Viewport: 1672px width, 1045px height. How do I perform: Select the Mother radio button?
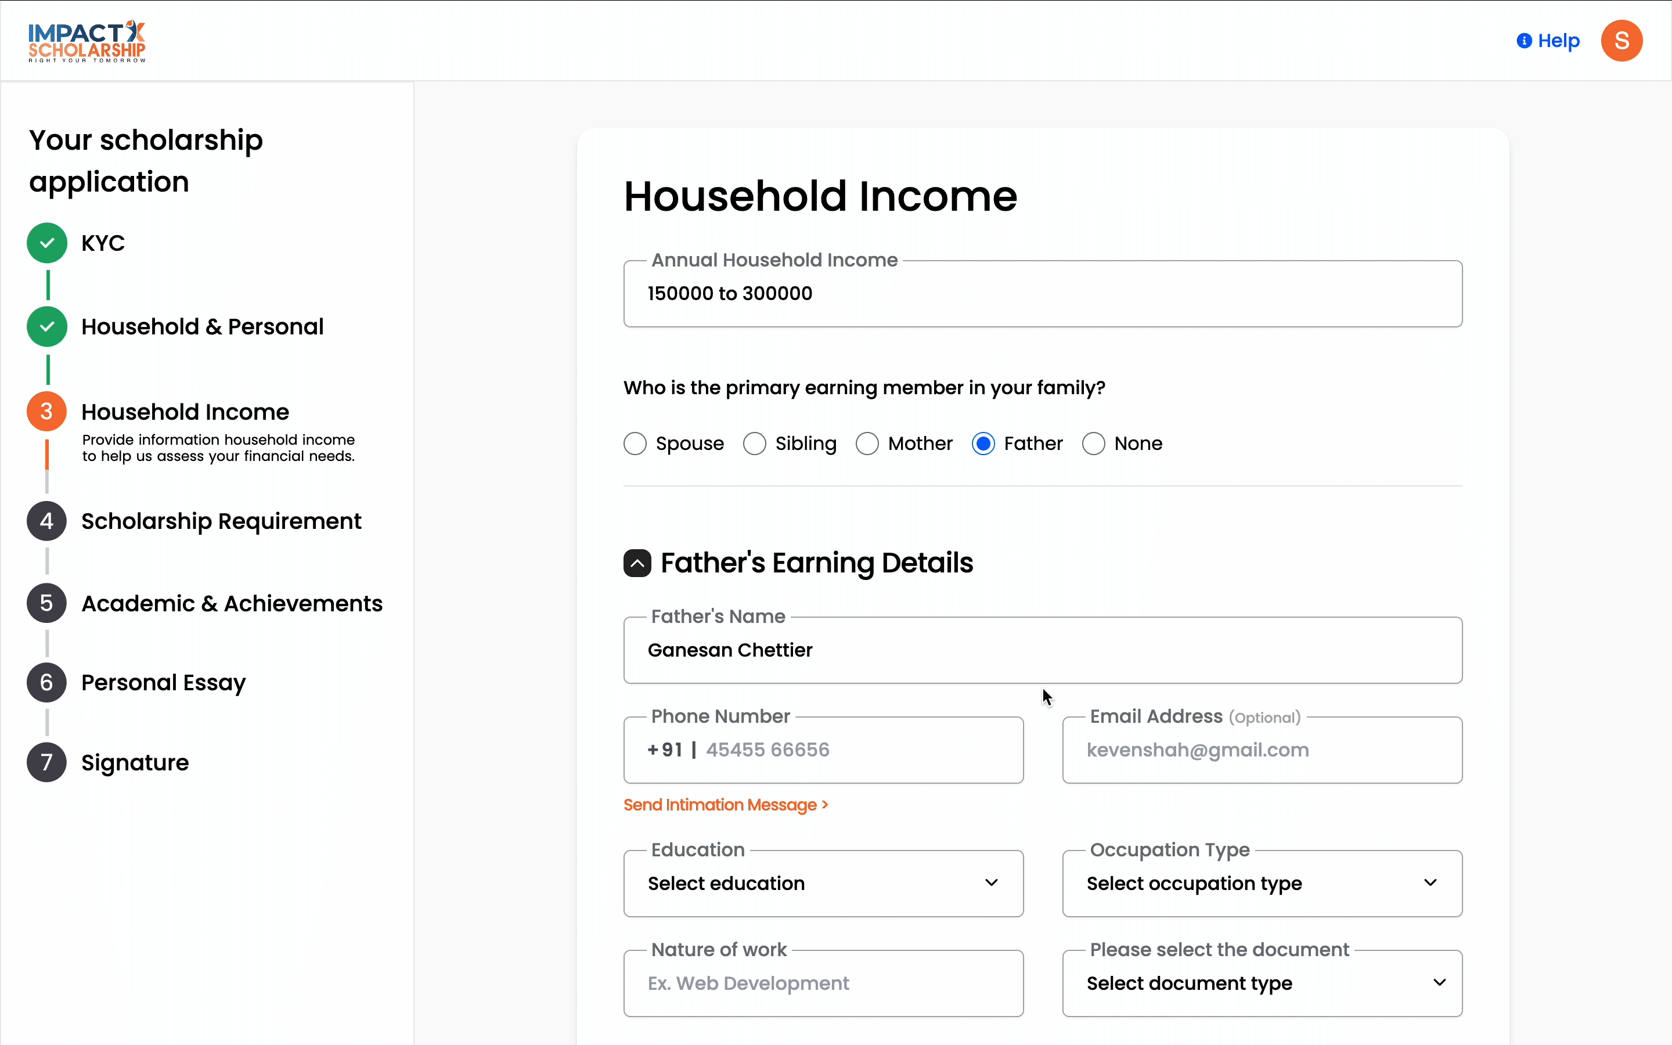click(867, 444)
